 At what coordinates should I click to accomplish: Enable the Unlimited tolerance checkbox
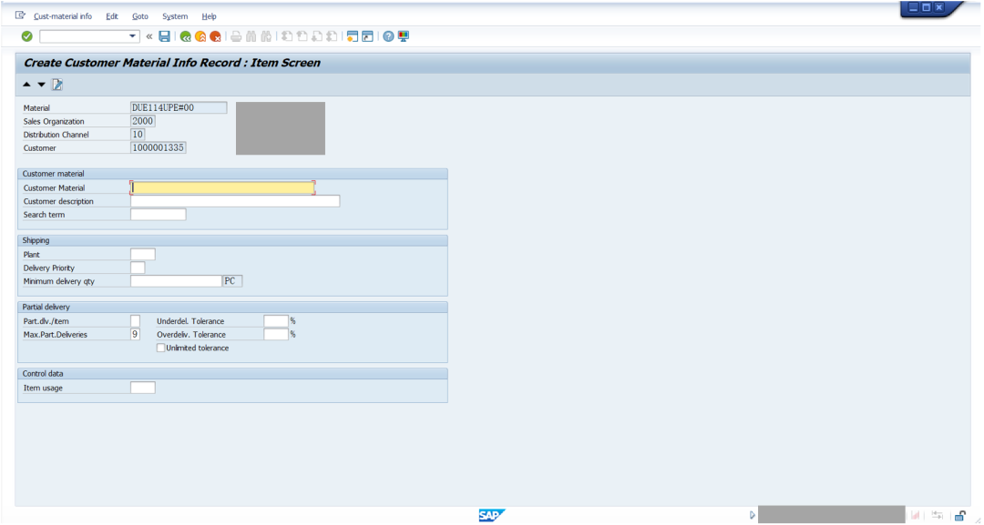click(160, 348)
